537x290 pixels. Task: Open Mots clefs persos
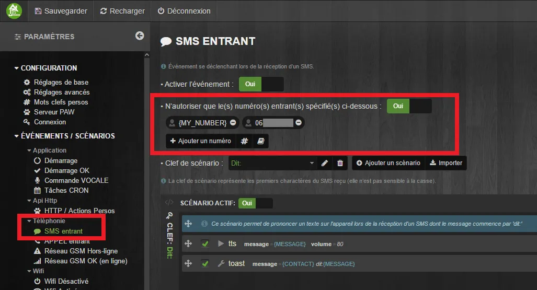56,102
